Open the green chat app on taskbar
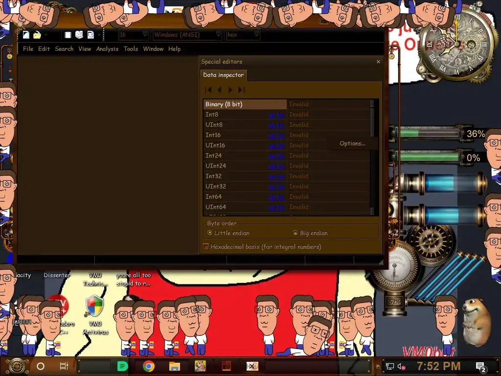Viewport: 501px width, 376px height. click(x=122, y=366)
